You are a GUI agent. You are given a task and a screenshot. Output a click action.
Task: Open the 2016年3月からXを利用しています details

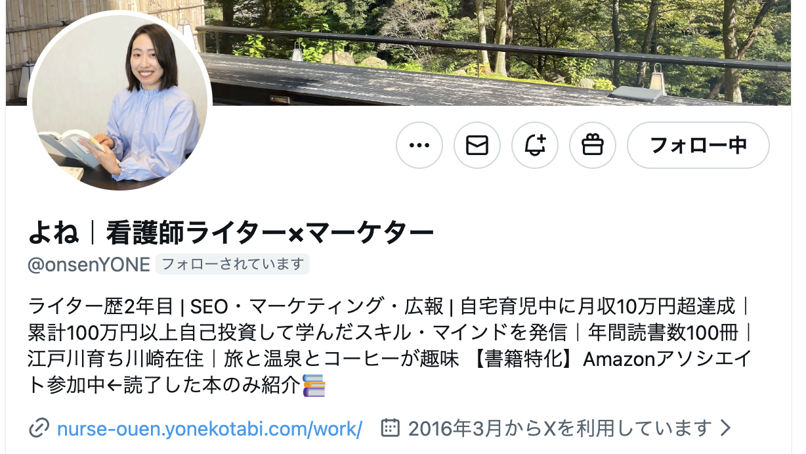pyautogui.click(x=560, y=428)
